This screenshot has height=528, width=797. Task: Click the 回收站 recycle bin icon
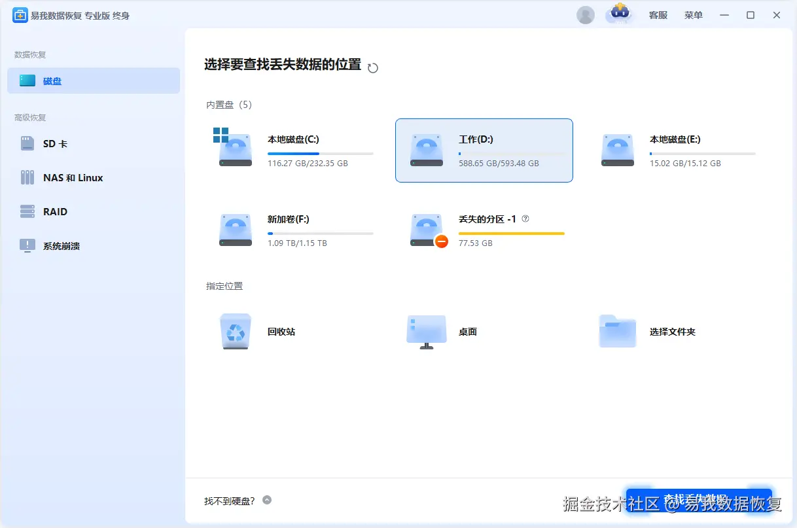(x=235, y=332)
